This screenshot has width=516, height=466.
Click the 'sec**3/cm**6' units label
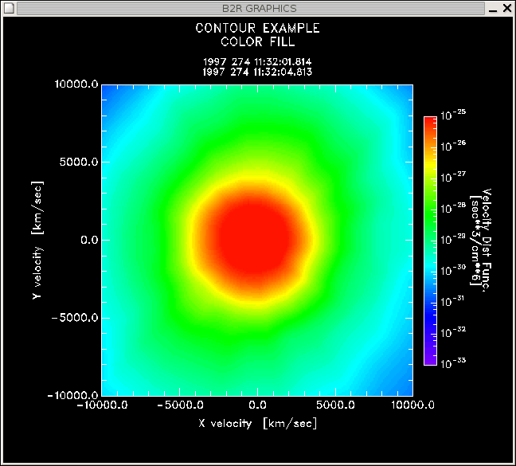pyautogui.click(x=475, y=241)
